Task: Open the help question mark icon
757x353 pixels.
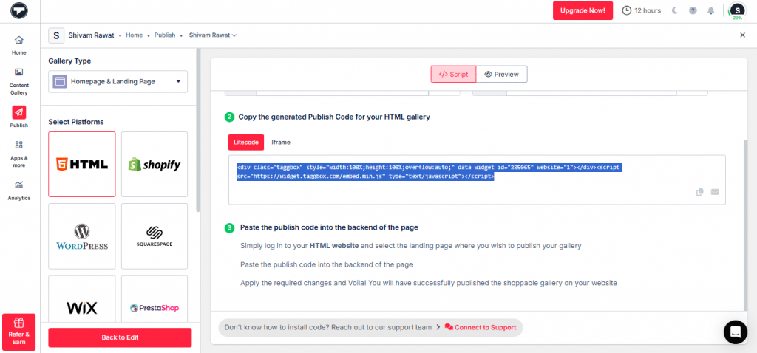Action: click(693, 10)
